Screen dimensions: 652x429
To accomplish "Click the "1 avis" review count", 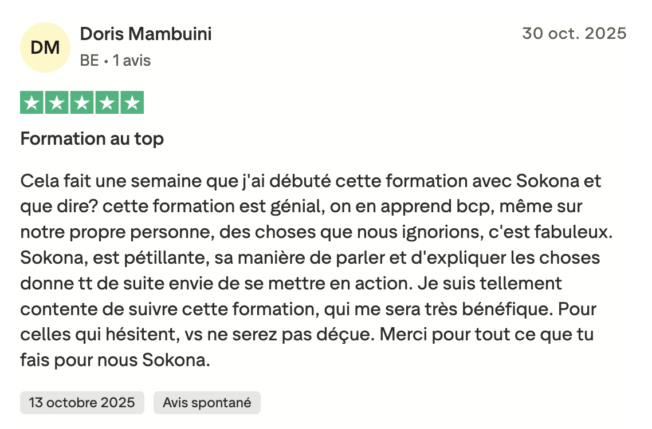I will [132, 61].
